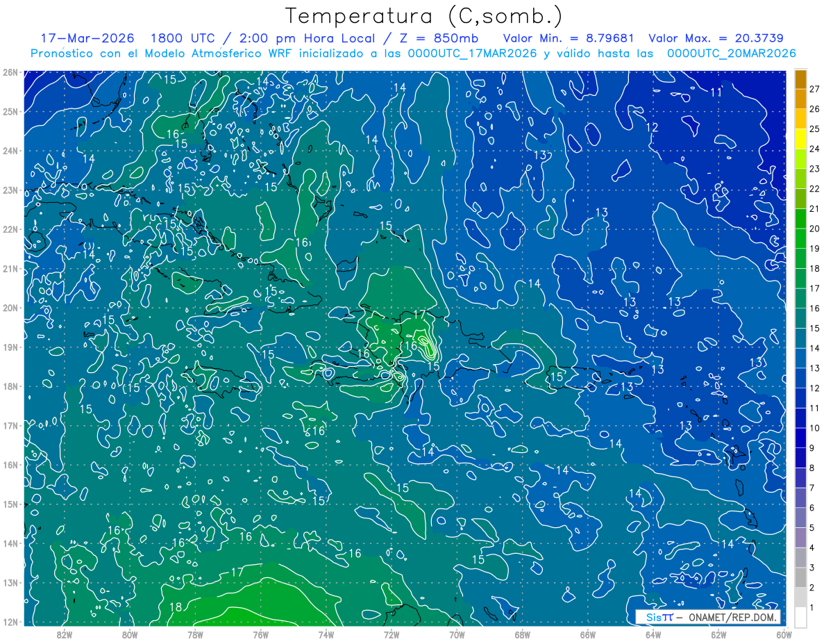Click the '1' label on the color scale
Viewport: 833px width, 644px height.
point(811,608)
